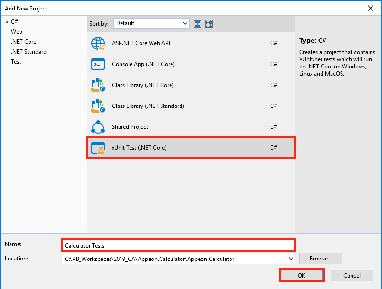Select the Web category

coord(17,32)
